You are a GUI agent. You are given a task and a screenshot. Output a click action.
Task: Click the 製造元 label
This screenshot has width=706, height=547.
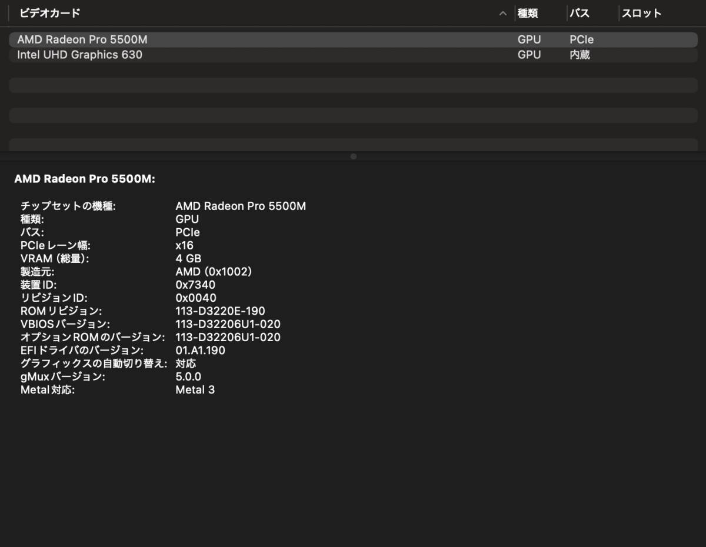pos(37,272)
